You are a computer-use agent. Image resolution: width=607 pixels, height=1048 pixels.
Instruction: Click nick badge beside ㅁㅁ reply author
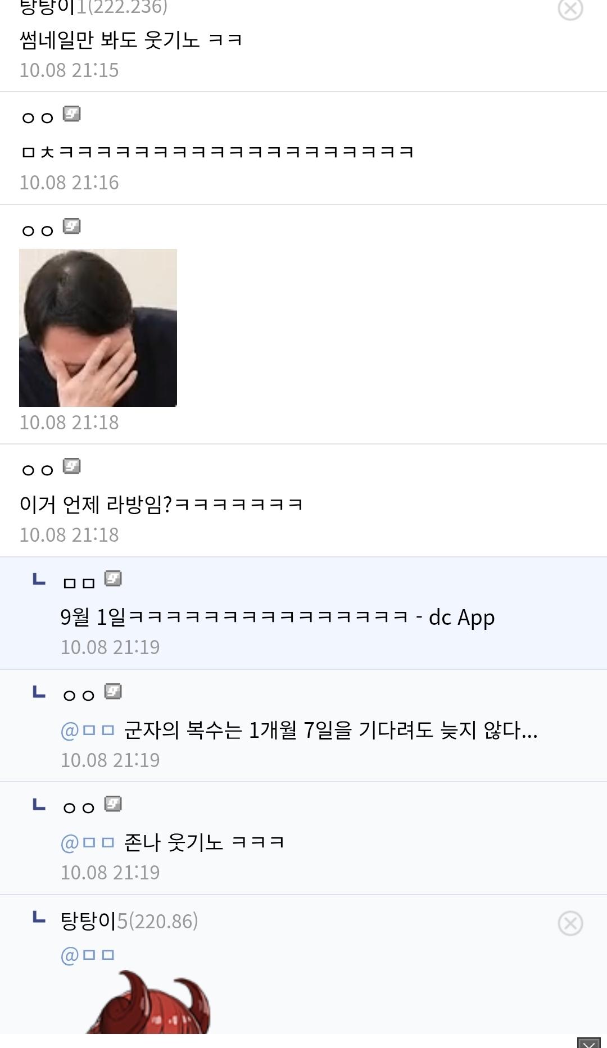coord(113,579)
